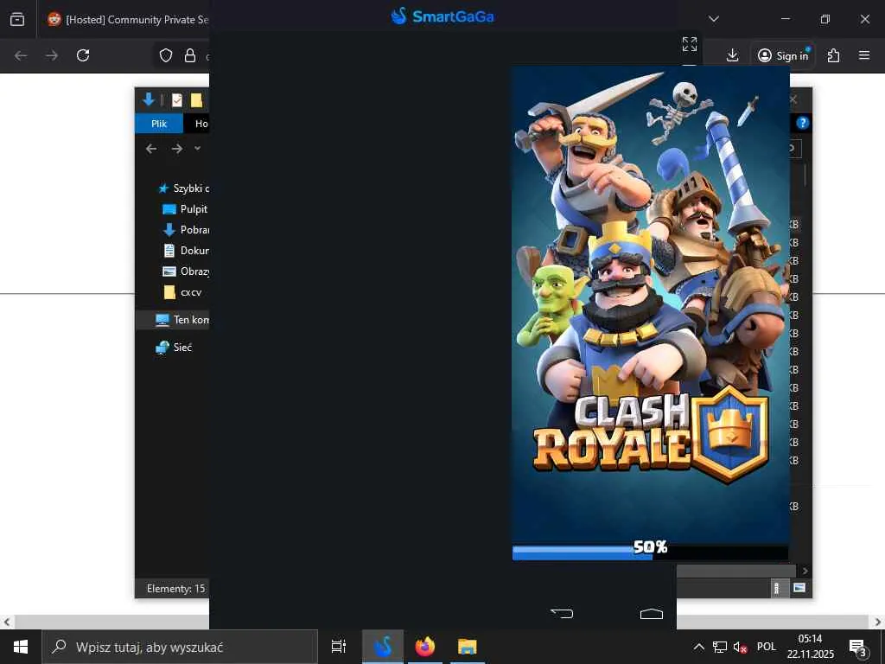
Task: Click POL language indicator
Action: pos(767,647)
